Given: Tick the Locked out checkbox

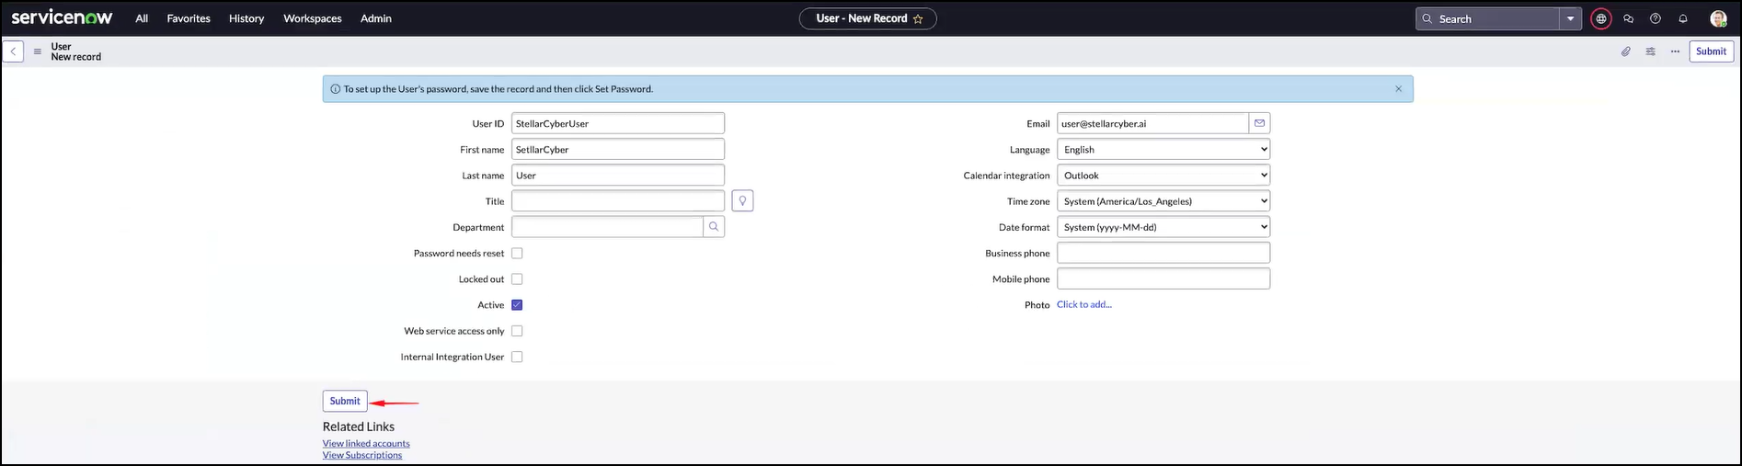Looking at the screenshot, I should (x=517, y=279).
